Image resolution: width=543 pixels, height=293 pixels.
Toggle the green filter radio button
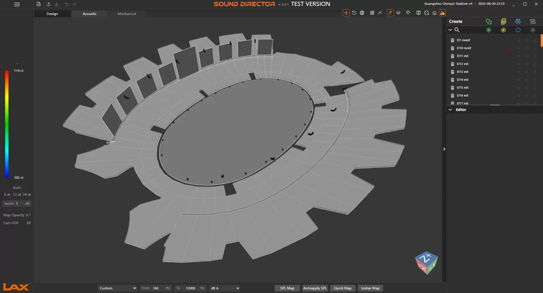coord(489,30)
